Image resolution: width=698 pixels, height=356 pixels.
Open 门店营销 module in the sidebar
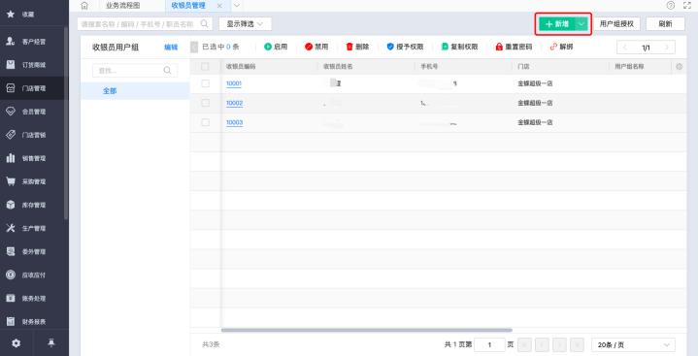(27, 135)
